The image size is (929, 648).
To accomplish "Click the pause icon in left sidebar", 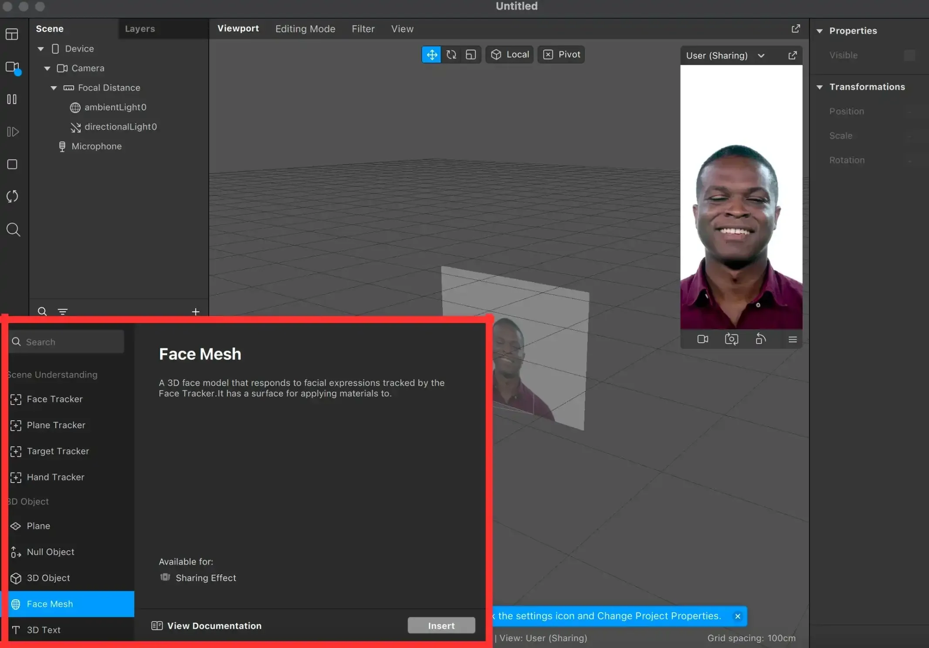I will click(x=12, y=99).
